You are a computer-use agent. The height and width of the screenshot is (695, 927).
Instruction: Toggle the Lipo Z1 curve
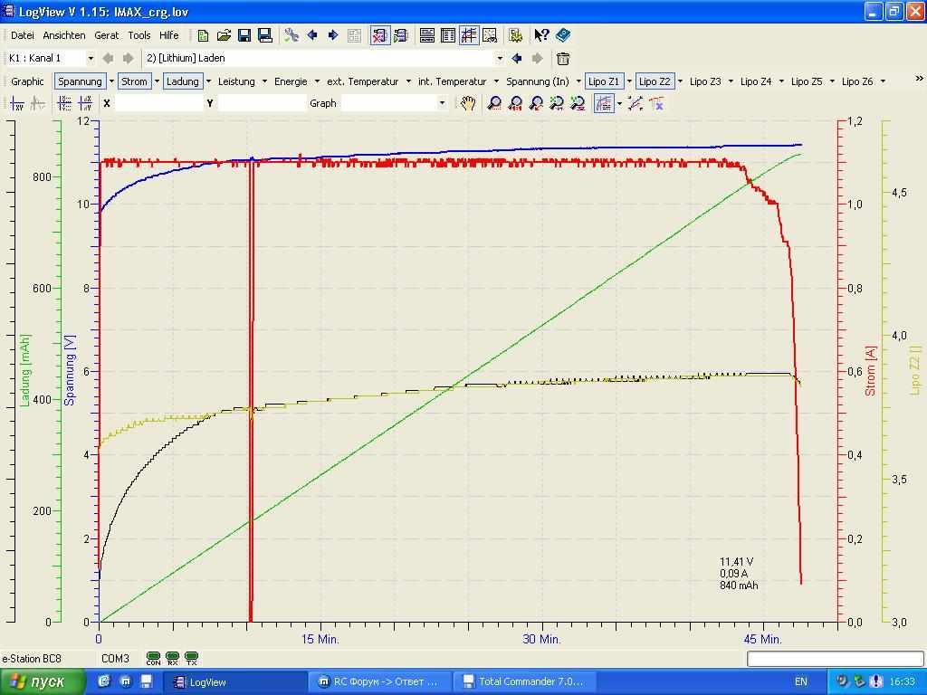pos(604,81)
